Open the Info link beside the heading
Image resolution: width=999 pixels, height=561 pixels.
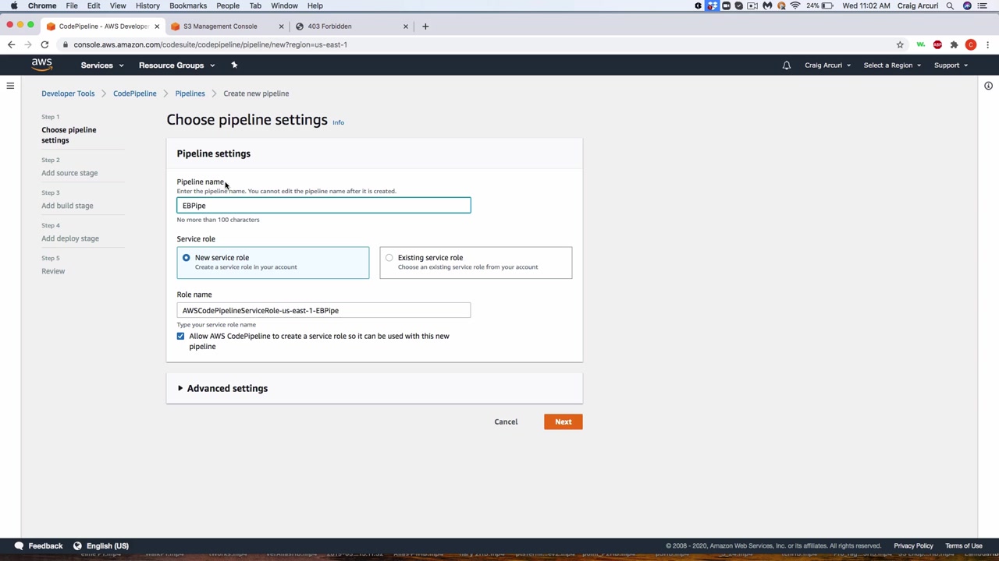pos(338,122)
